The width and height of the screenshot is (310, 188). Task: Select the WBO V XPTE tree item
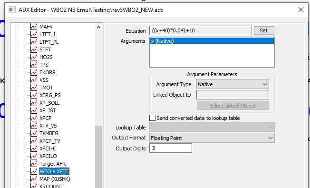pos(54,171)
